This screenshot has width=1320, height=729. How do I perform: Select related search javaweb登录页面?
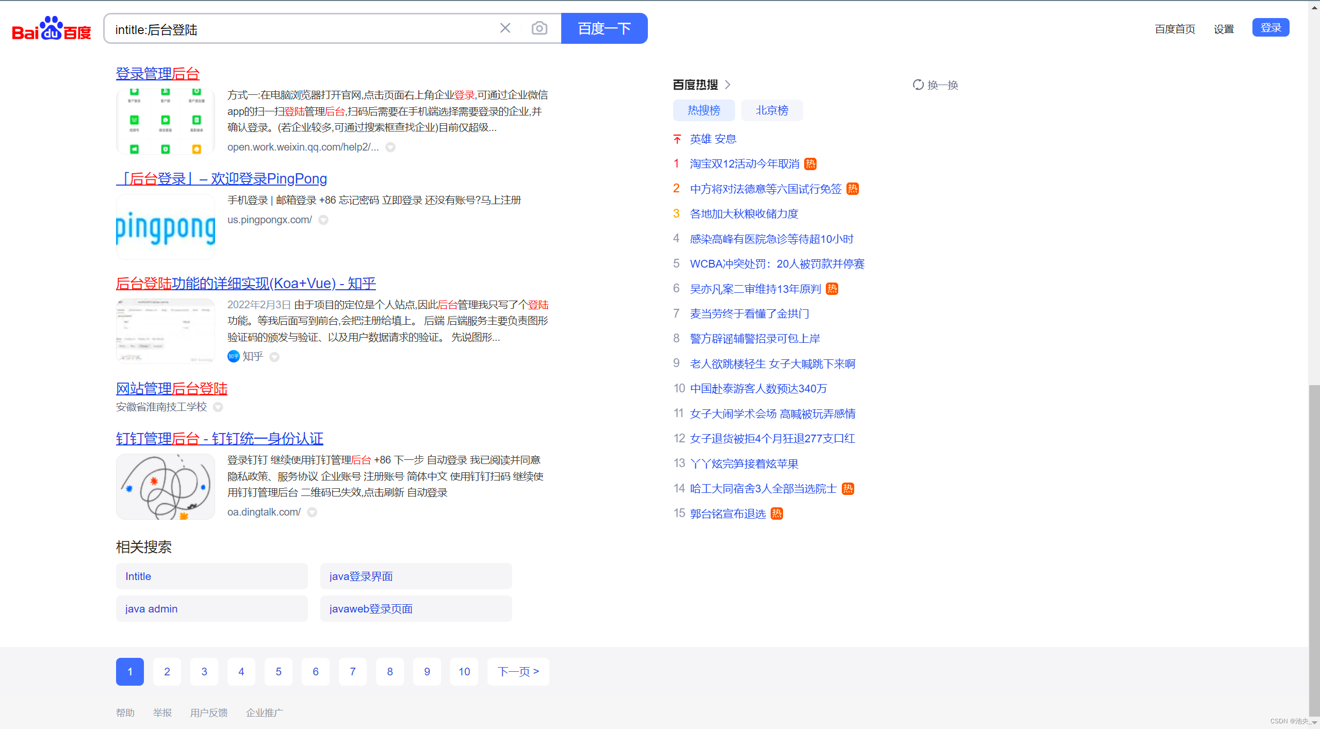(416, 609)
